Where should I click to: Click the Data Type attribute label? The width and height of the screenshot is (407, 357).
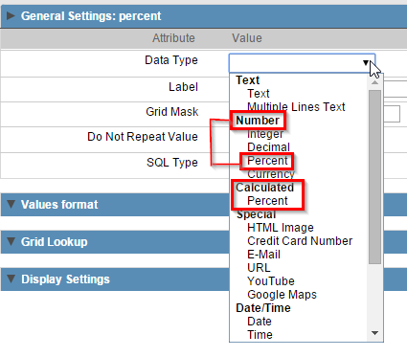pyautogui.click(x=171, y=60)
